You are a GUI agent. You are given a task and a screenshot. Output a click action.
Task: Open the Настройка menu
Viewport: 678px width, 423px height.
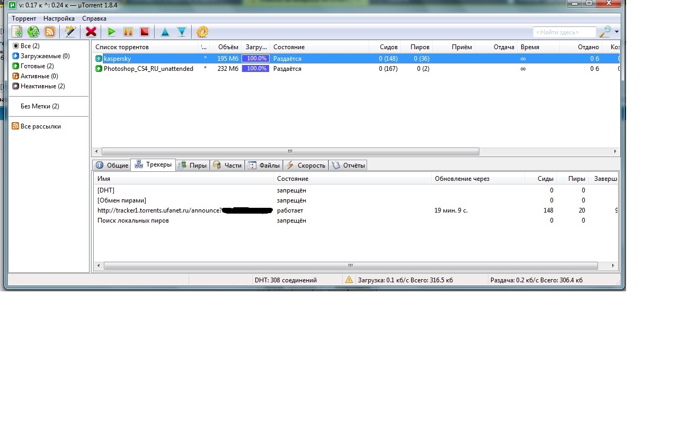[59, 19]
